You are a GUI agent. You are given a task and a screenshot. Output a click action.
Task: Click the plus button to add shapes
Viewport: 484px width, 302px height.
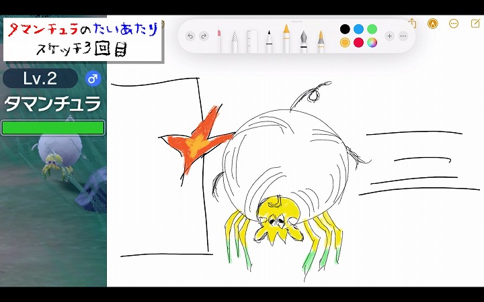point(389,36)
